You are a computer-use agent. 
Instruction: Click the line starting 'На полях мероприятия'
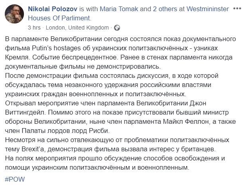(x=115, y=158)
